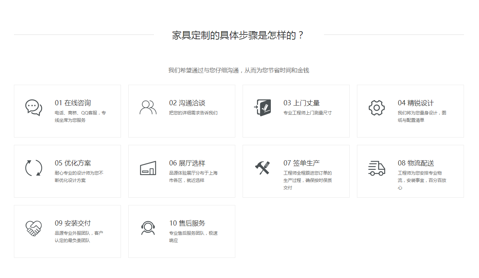Open the 01 在线咨询 heading

pyautogui.click(x=73, y=103)
